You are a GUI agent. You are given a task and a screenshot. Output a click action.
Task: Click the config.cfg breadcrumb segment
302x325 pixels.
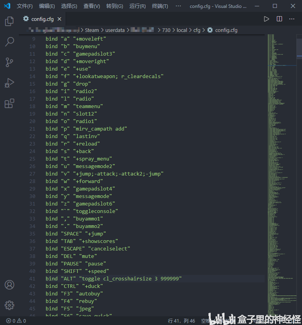click(226, 30)
